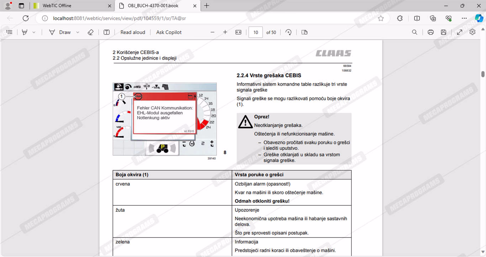Image resolution: width=486 pixels, height=257 pixels.
Task: Open a new browser tab
Action: (x=207, y=6)
